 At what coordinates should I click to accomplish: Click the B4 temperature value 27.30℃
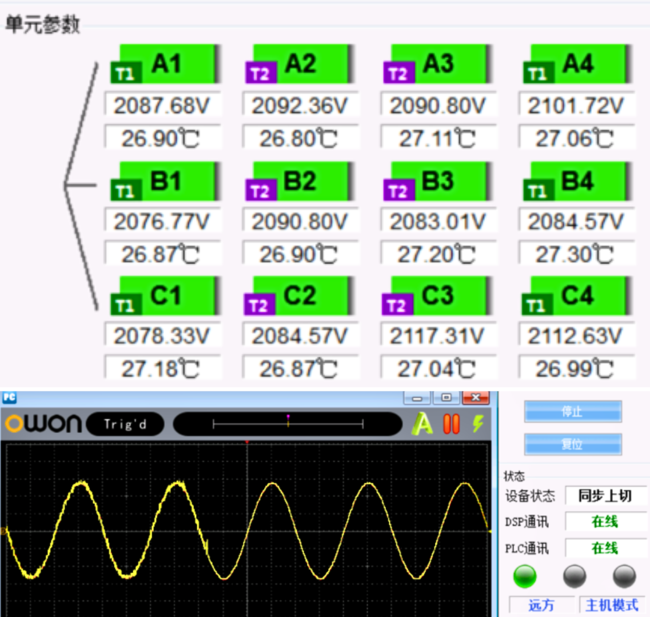tap(576, 254)
